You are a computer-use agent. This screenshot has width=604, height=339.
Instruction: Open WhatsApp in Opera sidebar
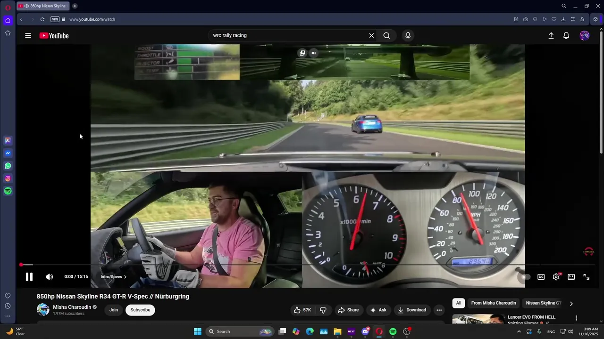click(8, 166)
